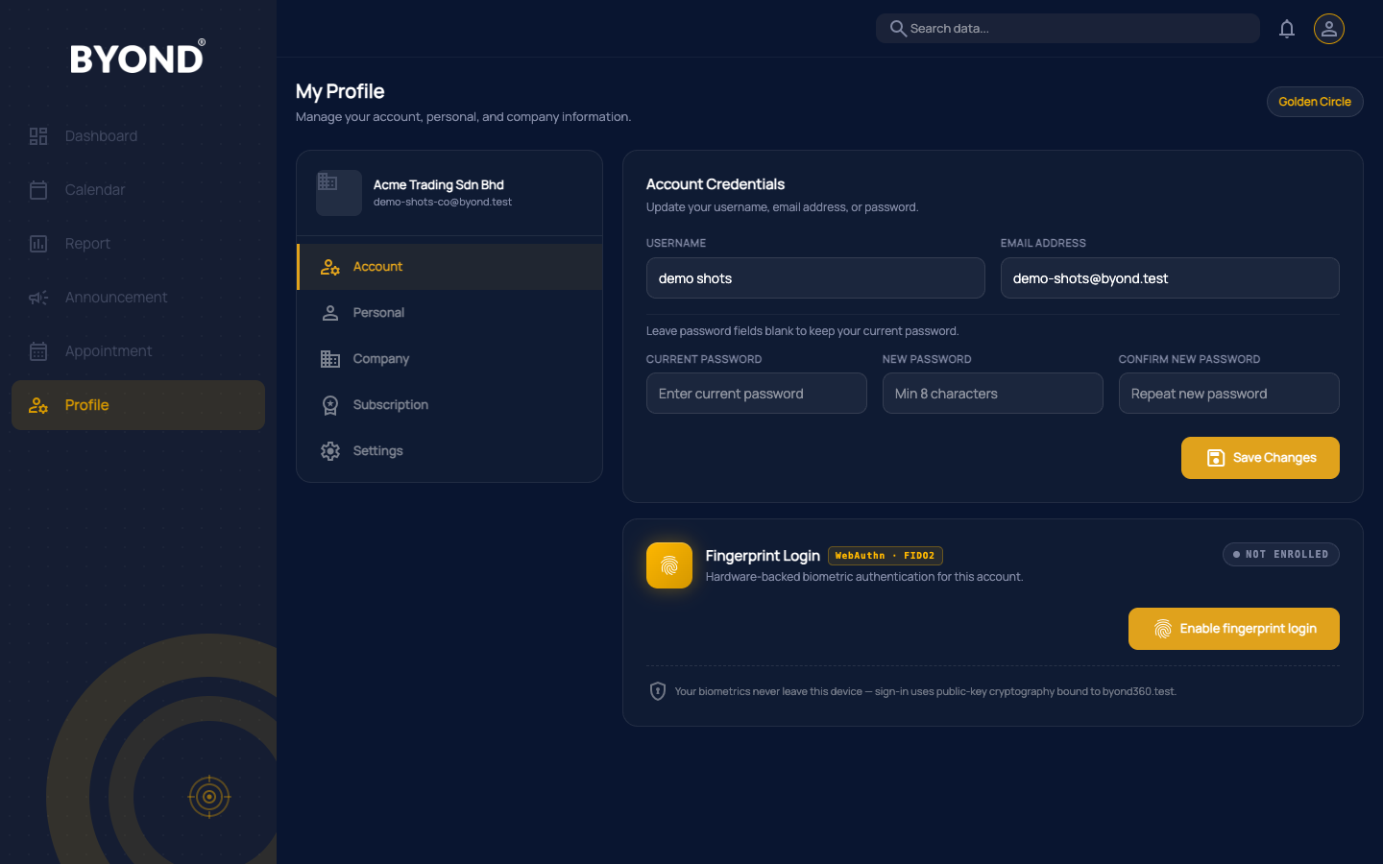This screenshot has width=1383, height=864.
Task: Click the 'Leave password fields blank' note
Action: tap(803, 331)
